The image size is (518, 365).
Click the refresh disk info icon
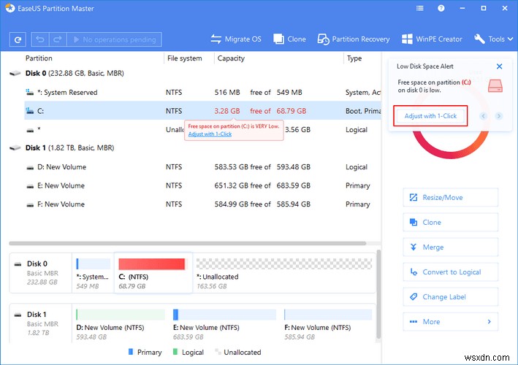[x=18, y=39]
